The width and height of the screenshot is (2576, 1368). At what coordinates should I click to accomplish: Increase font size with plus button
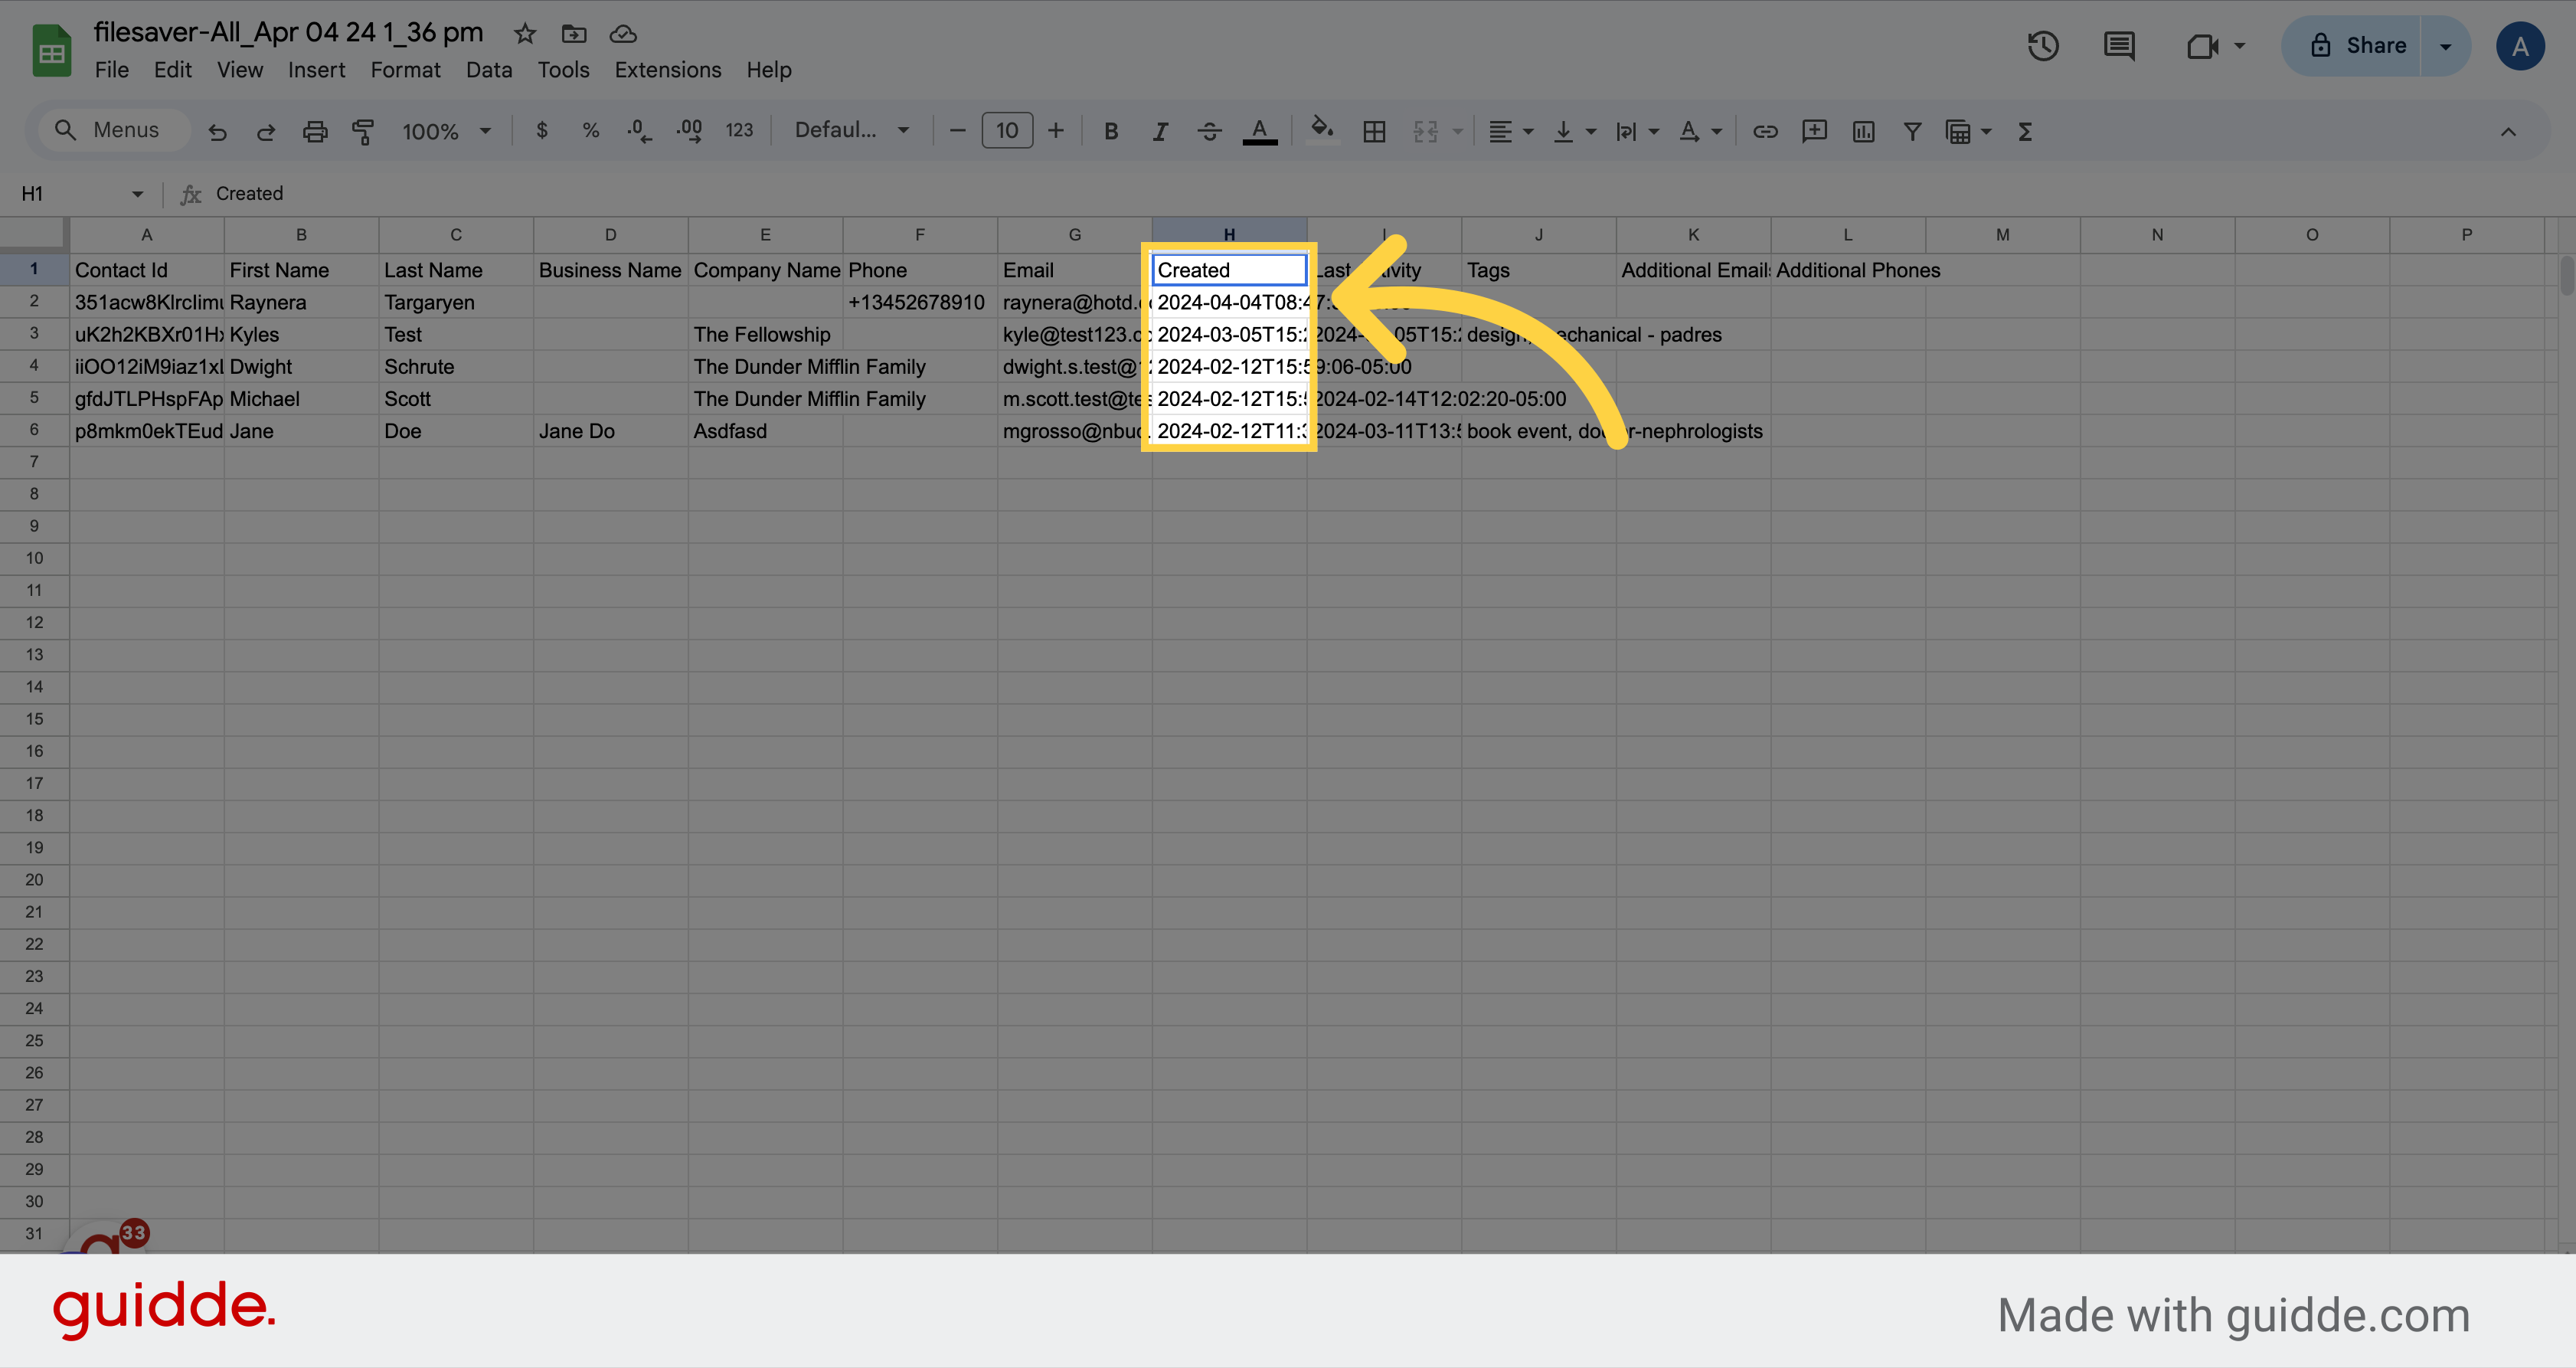pyautogui.click(x=1055, y=131)
